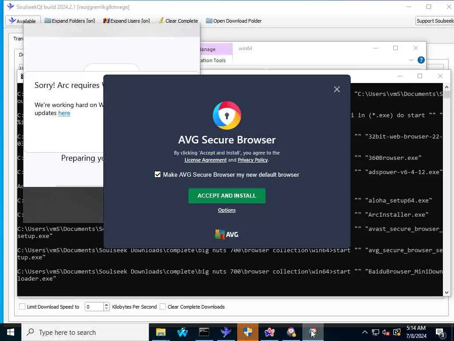
Task: Uncheck Make AVG Secure Browser default browser
Action: [157, 174]
